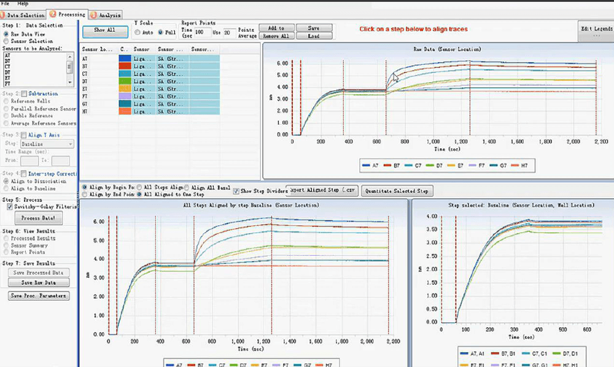Click the red color swatch for sensor B7
The height and width of the screenshot is (367, 614).
pyautogui.click(x=125, y=66)
